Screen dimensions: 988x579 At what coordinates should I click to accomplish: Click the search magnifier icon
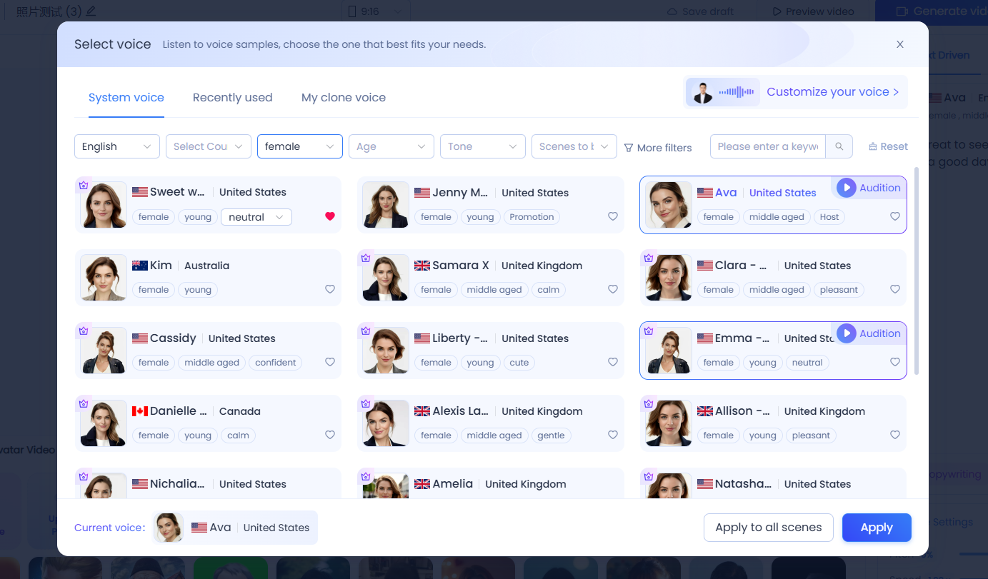pos(839,146)
